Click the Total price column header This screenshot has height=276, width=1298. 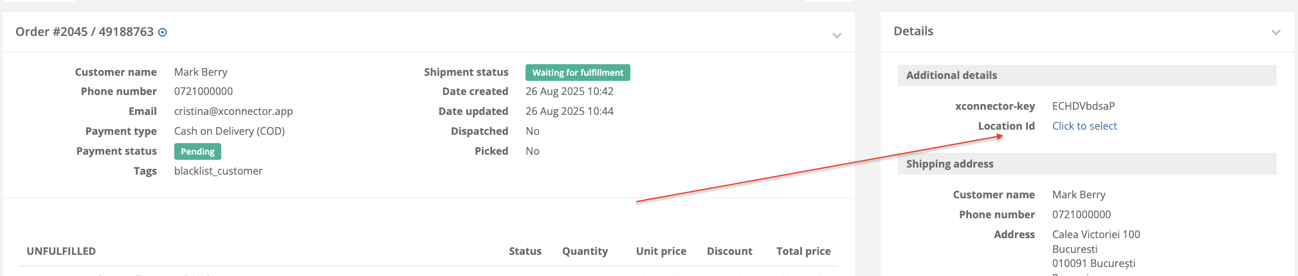click(x=803, y=251)
